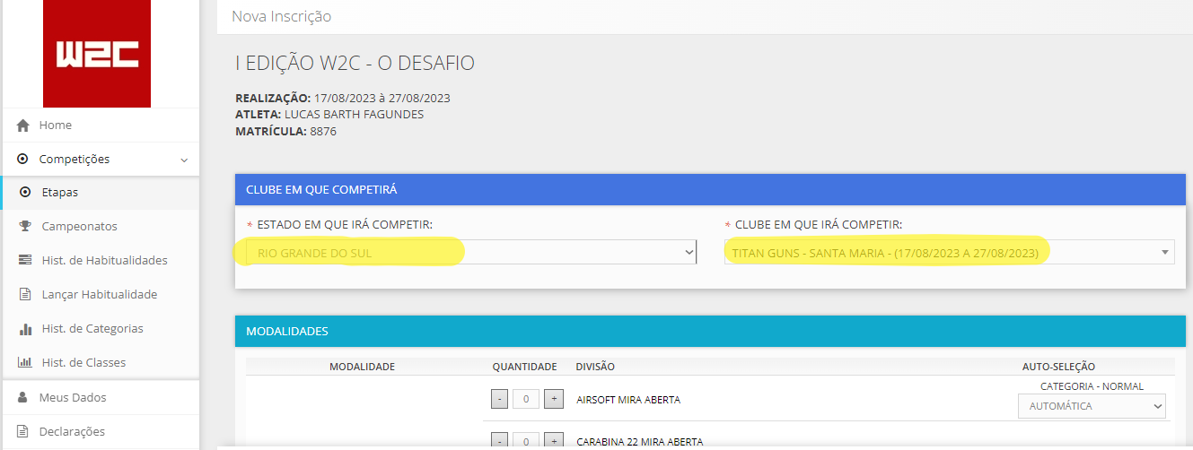This screenshot has height=450, width=1193.
Task: Click the Hist. de Categorias chart icon
Action: [x=25, y=329]
